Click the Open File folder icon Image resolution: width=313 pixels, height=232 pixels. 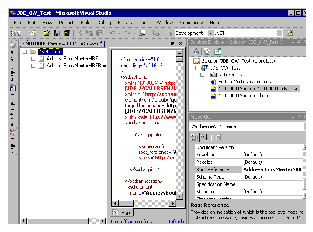click(x=47, y=33)
